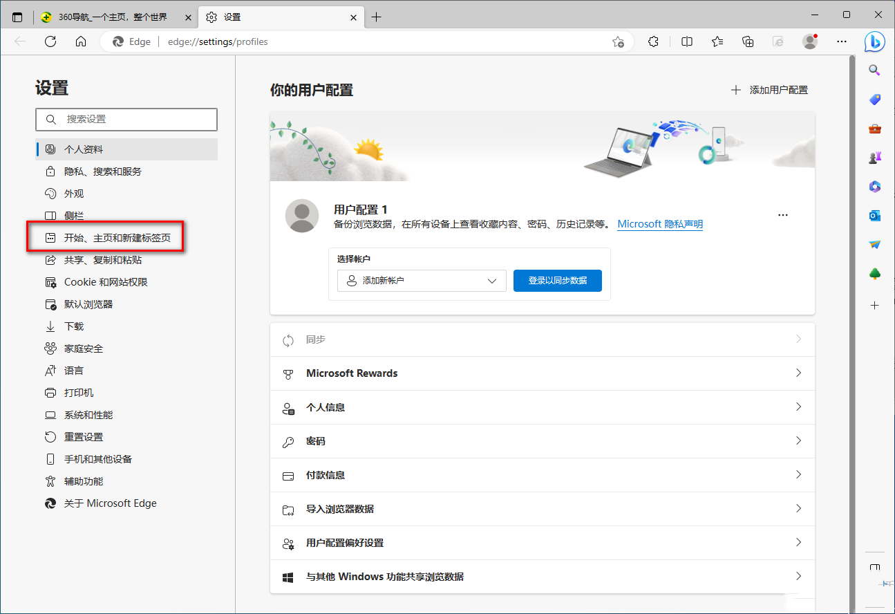The height and width of the screenshot is (614, 895).
Task: Switch to the 360导航 tab
Action: (x=115, y=17)
